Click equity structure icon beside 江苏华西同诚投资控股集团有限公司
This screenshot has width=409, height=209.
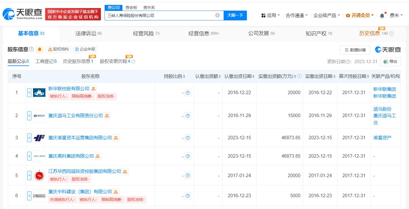125,171
